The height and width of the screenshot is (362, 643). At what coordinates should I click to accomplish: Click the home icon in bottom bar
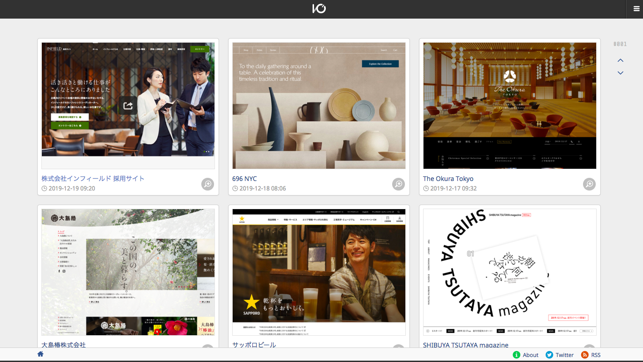pyautogui.click(x=40, y=354)
